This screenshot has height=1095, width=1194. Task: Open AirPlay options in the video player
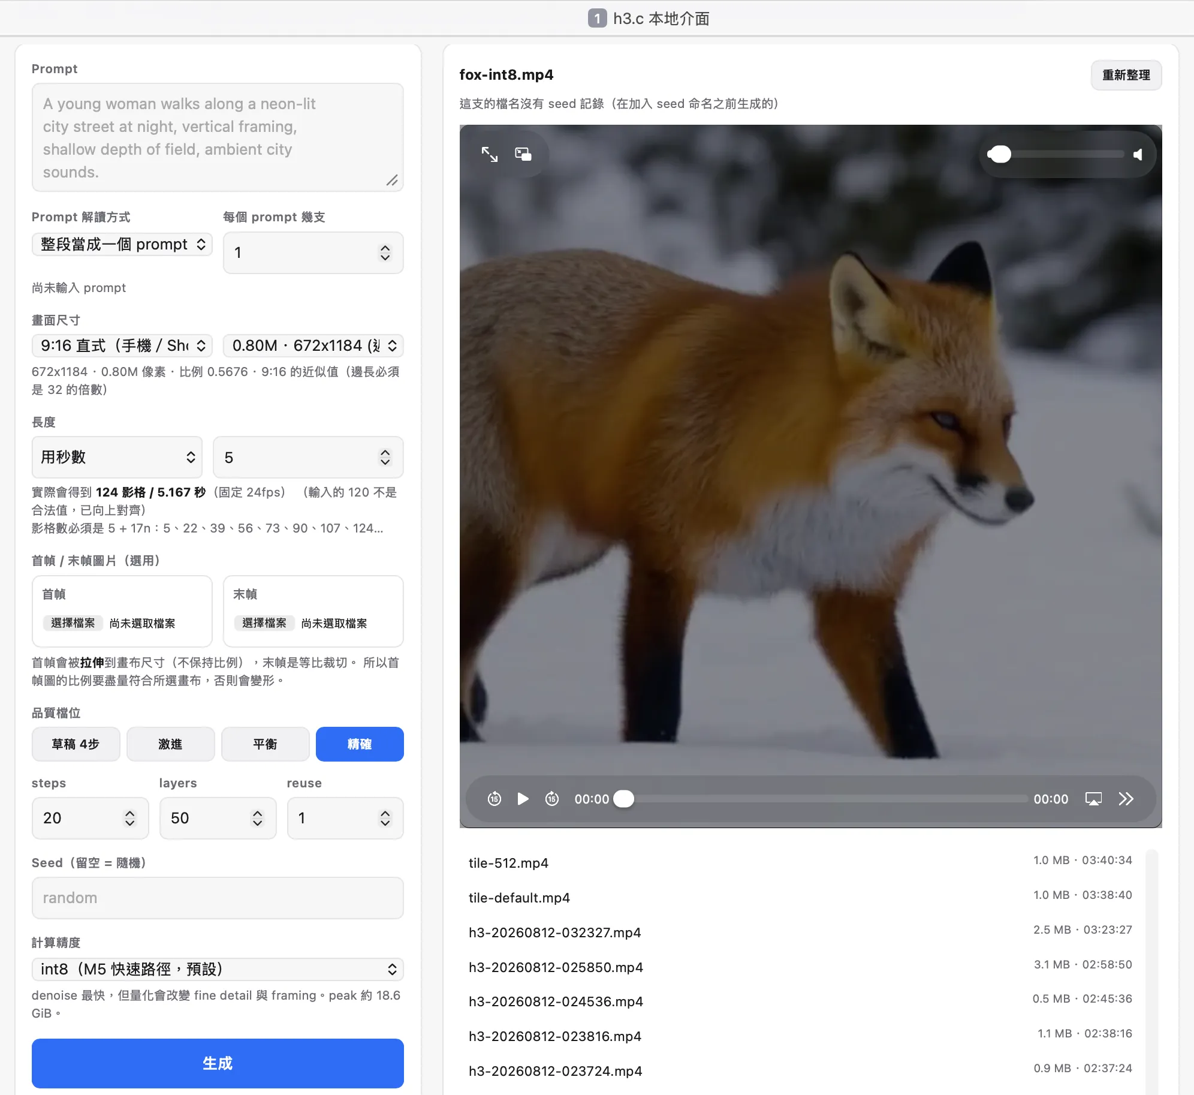1093,799
